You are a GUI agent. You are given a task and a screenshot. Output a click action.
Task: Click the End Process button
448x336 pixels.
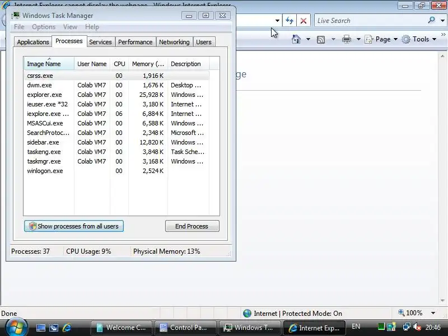pos(192,226)
